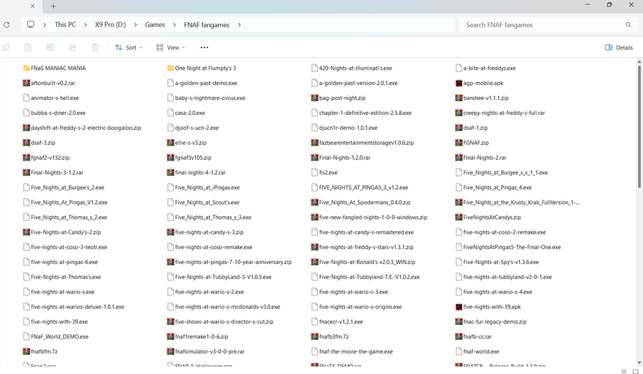643x374 pixels.
Task: Select FNaF_World_DEMO.exe
Action: [56, 336]
